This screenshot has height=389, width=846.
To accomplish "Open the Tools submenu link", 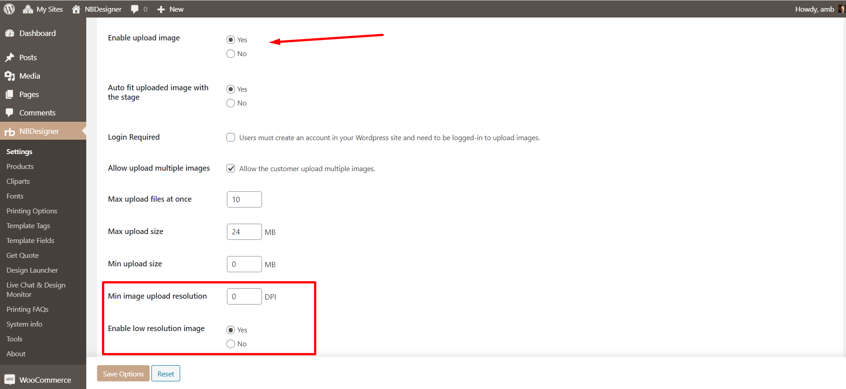I will 14,339.
